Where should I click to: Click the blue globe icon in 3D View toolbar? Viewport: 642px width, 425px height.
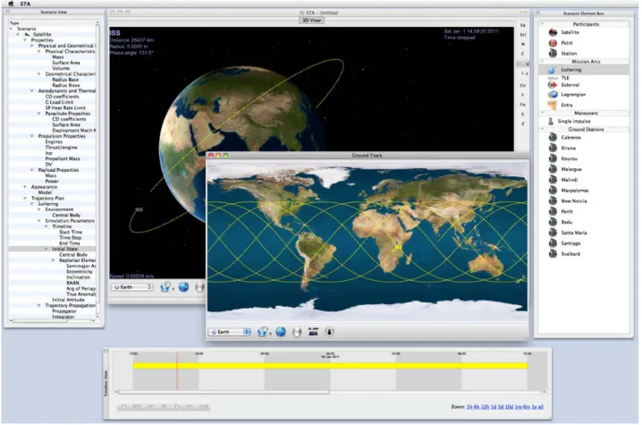click(184, 287)
